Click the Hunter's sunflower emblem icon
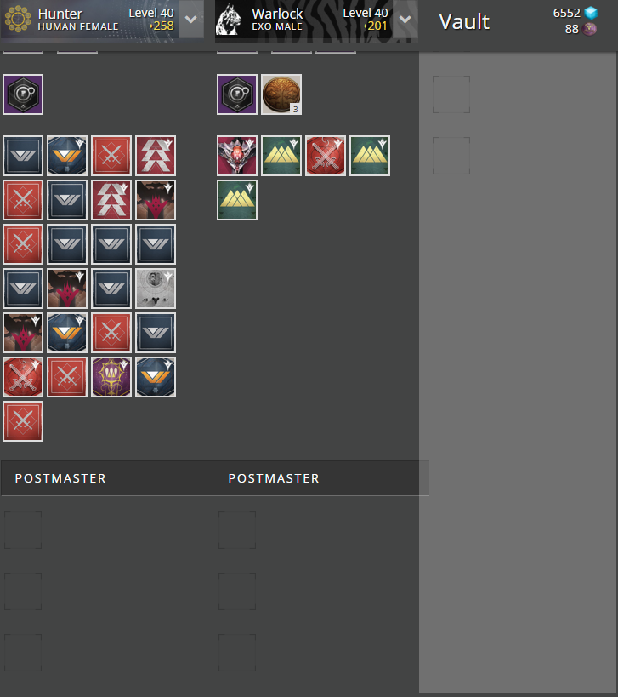The height and width of the screenshot is (697, 618). tap(18, 19)
